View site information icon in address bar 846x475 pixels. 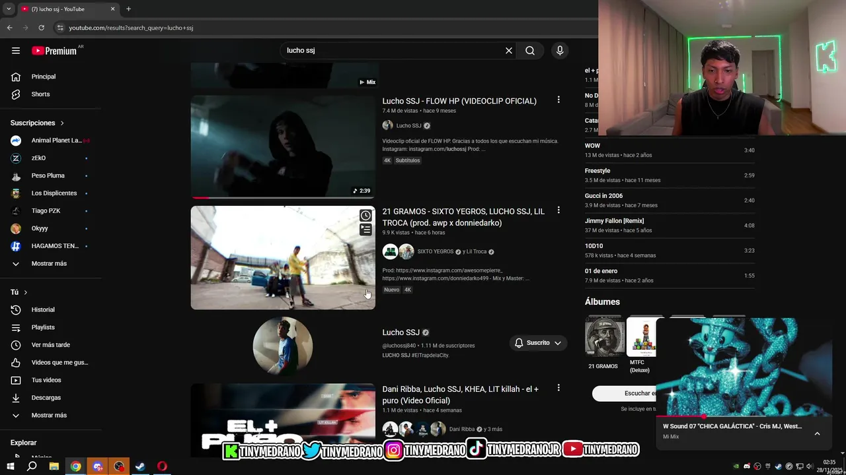click(60, 28)
